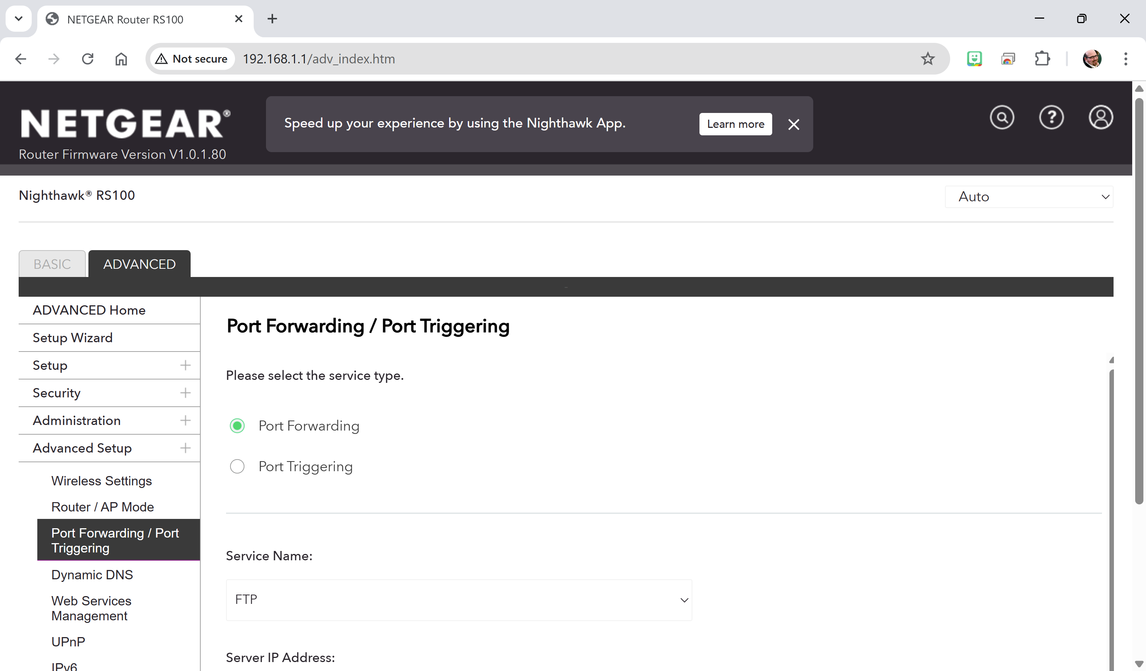Reload the router page
1146x671 pixels.
pyautogui.click(x=87, y=59)
